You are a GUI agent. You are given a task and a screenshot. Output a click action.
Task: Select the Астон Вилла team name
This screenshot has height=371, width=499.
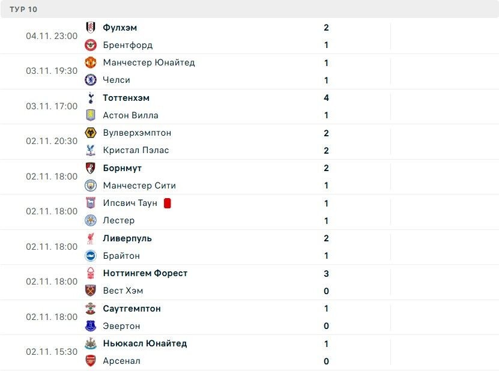[130, 115]
